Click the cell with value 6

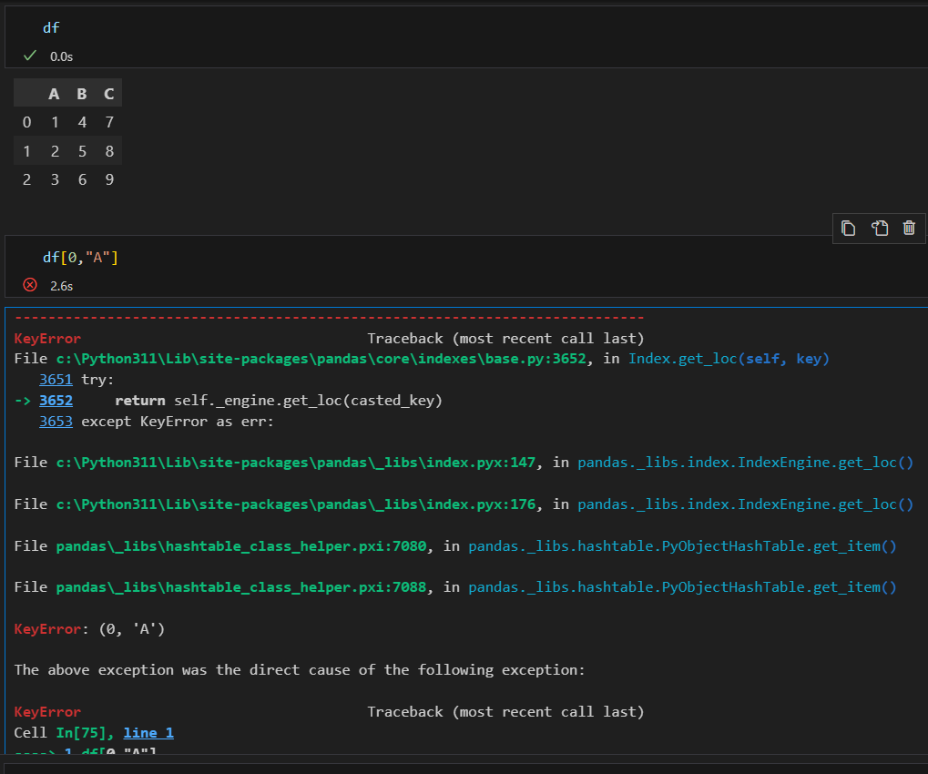click(x=82, y=179)
